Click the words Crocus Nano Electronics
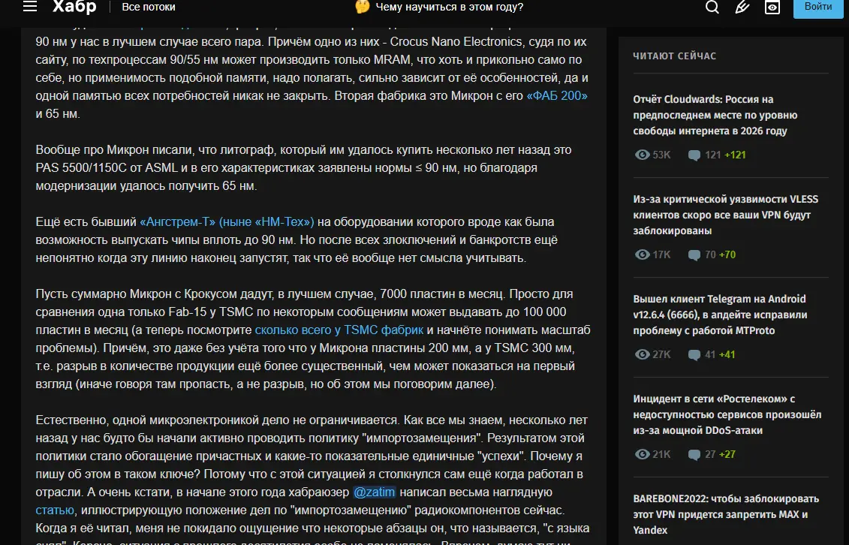The height and width of the screenshot is (545, 849). click(x=456, y=42)
